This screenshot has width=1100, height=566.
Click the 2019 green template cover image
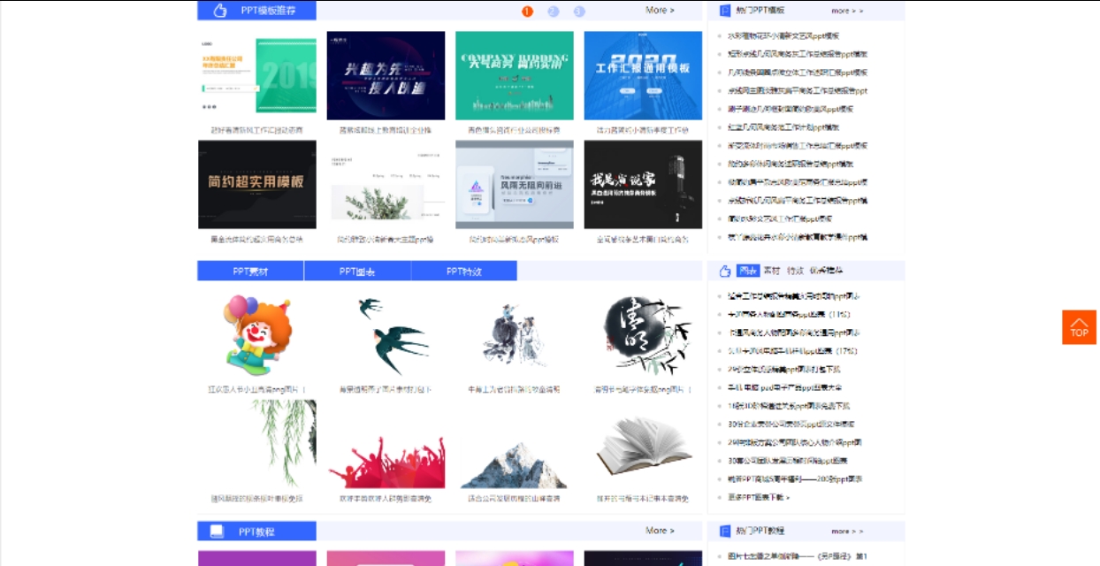[256, 75]
